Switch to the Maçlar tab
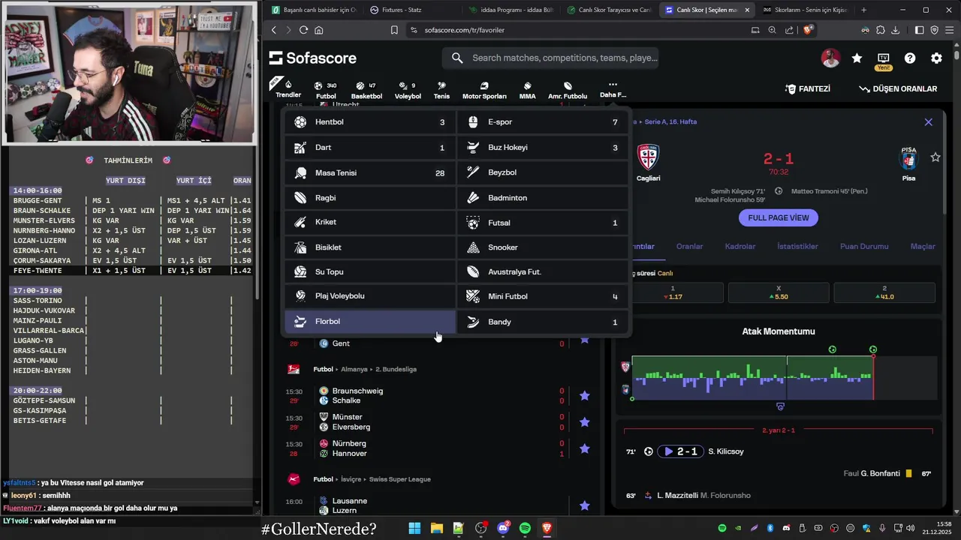This screenshot has width=961, height=540. pyautogui.click(x=923, y=246)
